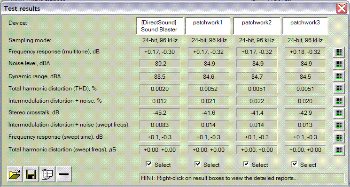Click patchwork3 swept THD +0.00, +0.00 box
This screenshot has height=187, width=350.
coord(305,150)
